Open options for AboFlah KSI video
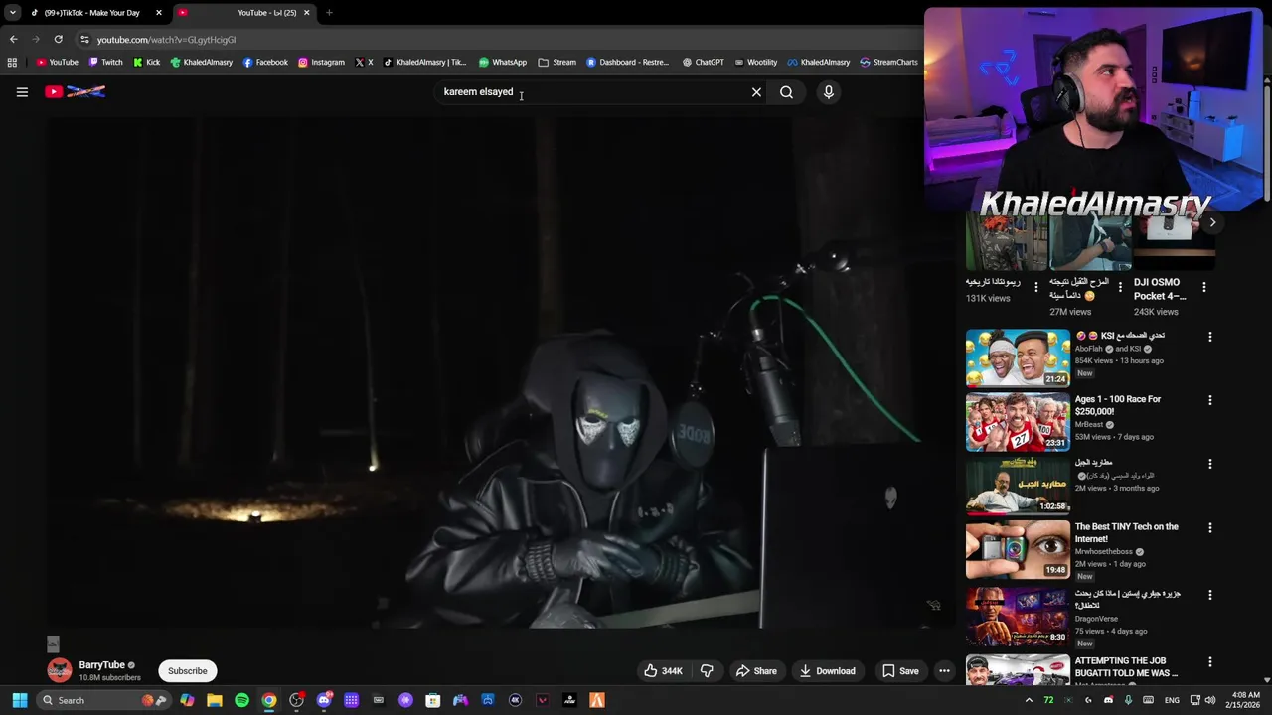1272x715 pixels. [1209, 337]
